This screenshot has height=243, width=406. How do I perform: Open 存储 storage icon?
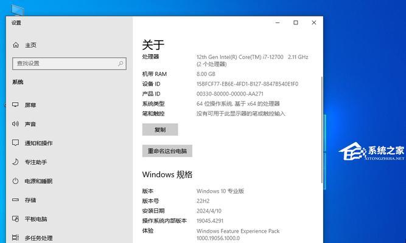pos(15,200)
